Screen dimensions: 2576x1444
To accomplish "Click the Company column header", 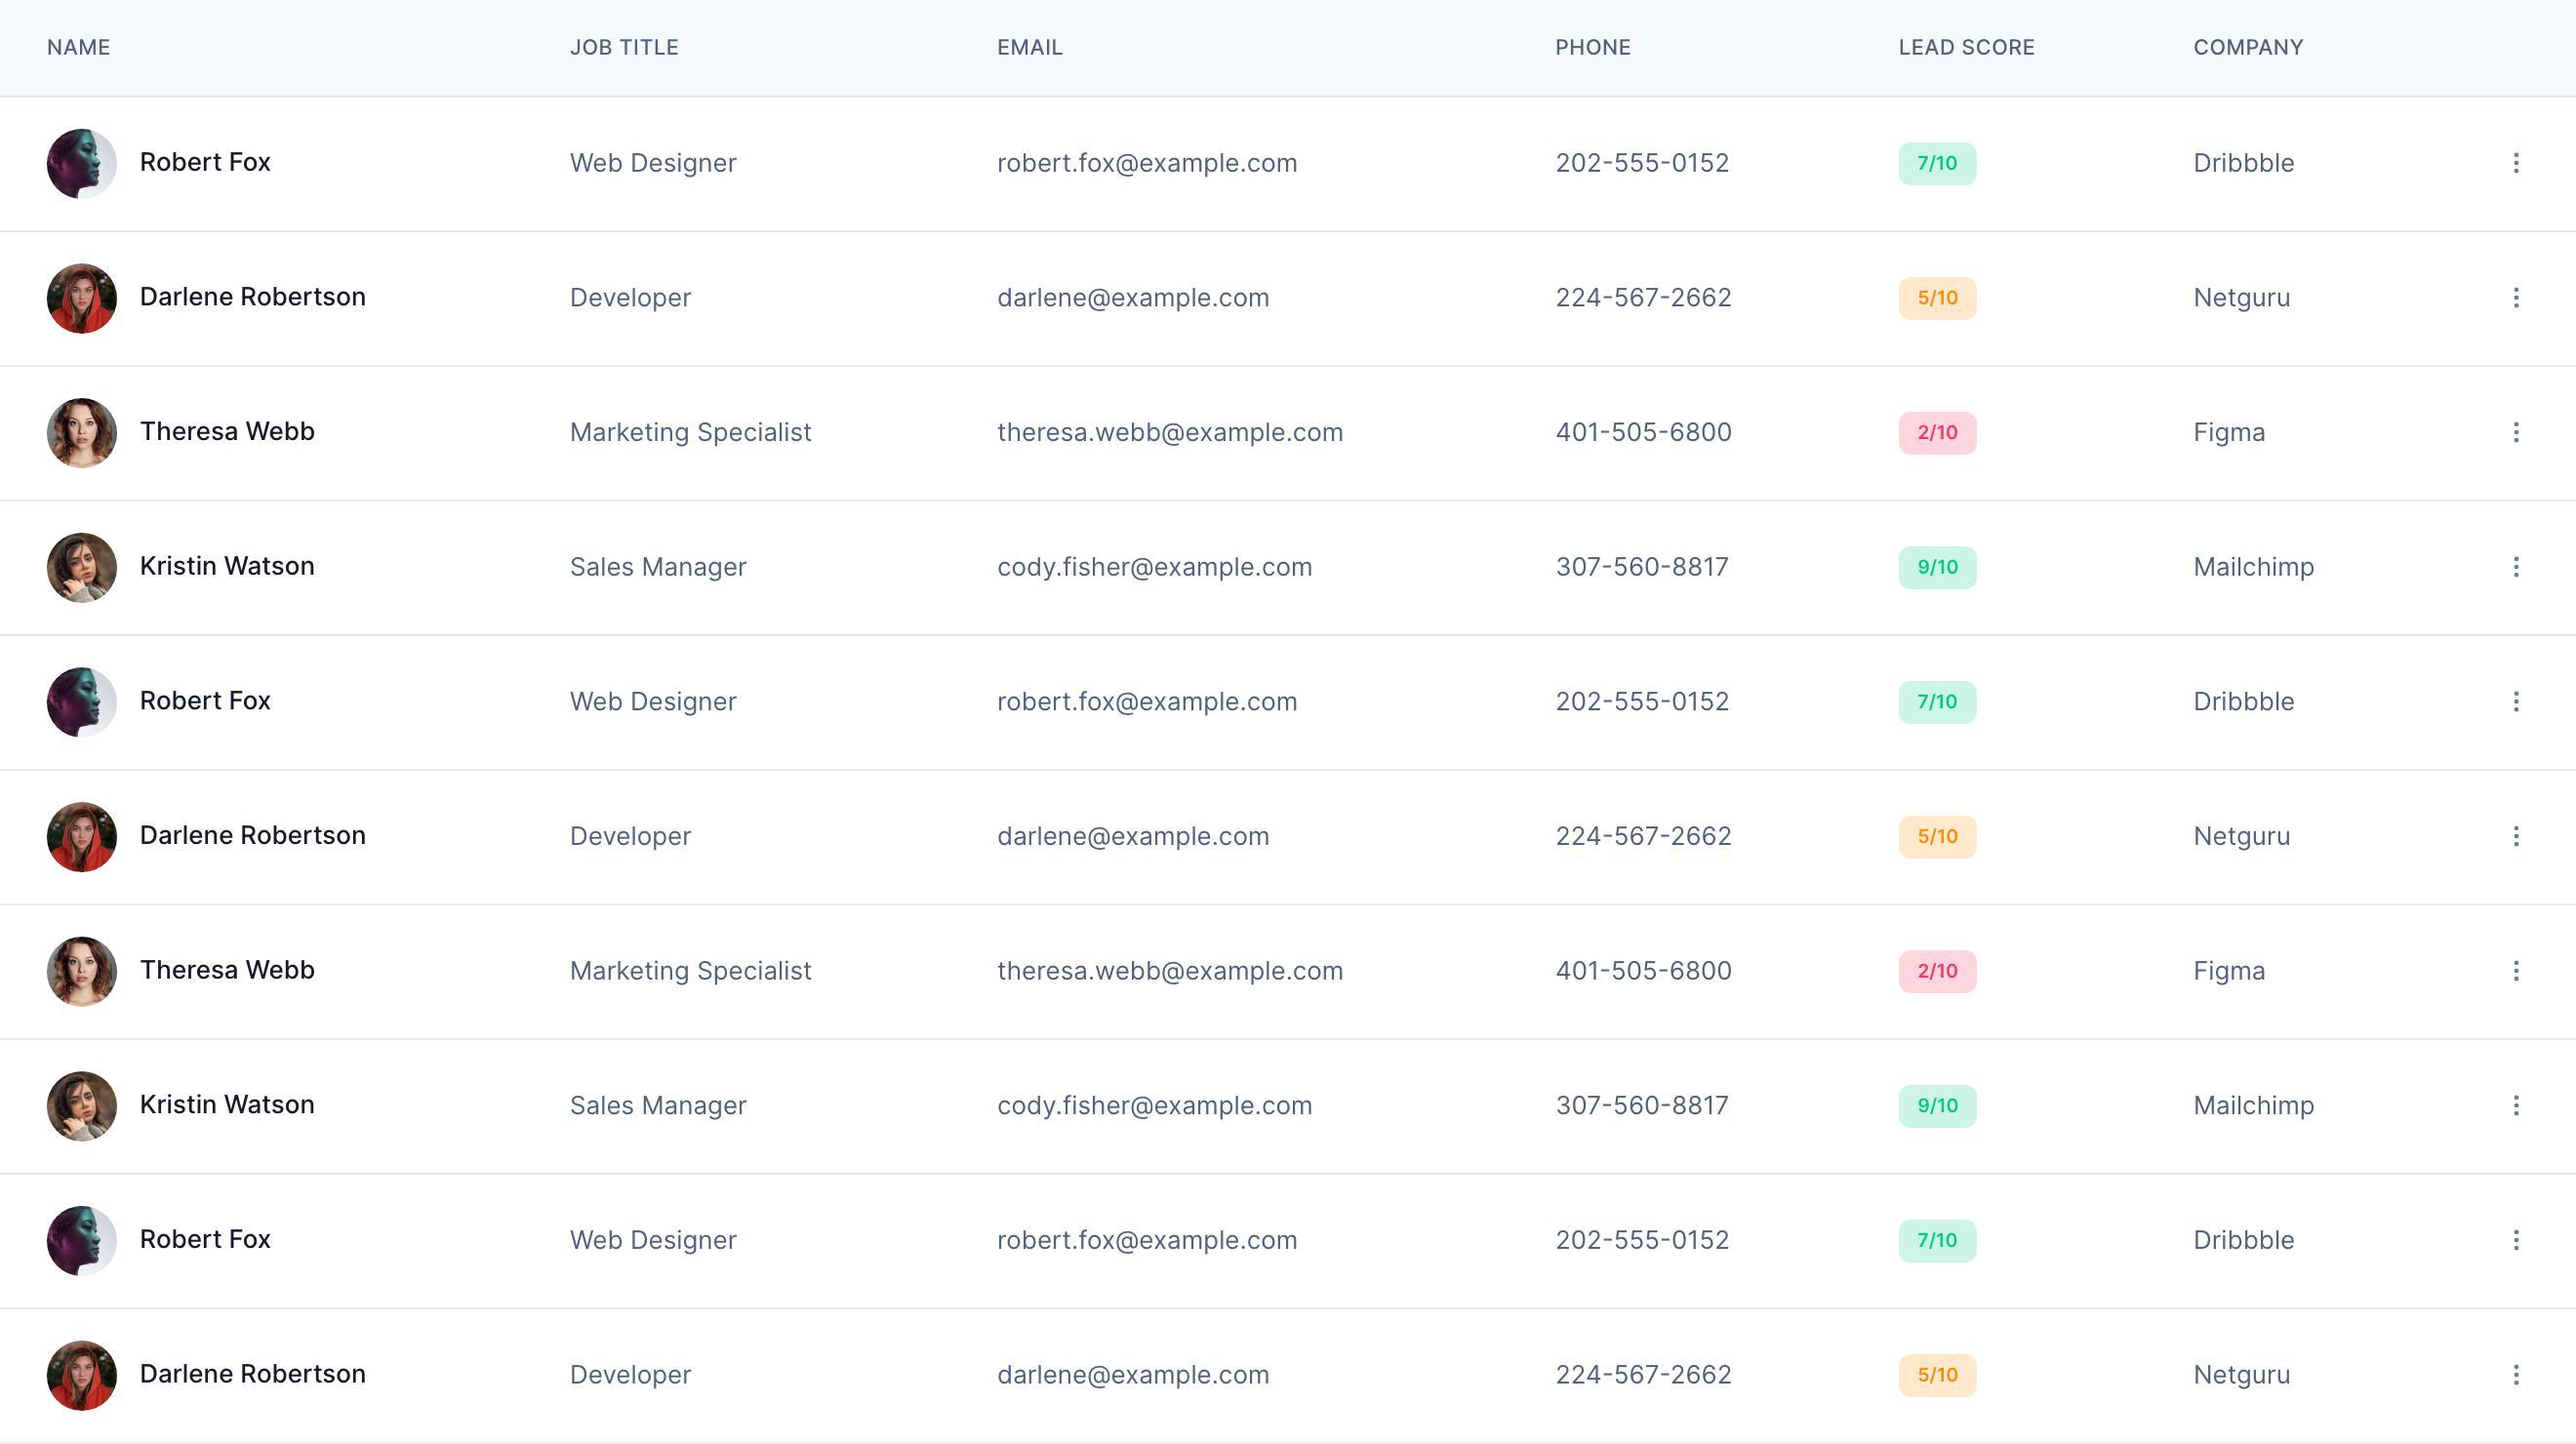I will click(2247, 47).
